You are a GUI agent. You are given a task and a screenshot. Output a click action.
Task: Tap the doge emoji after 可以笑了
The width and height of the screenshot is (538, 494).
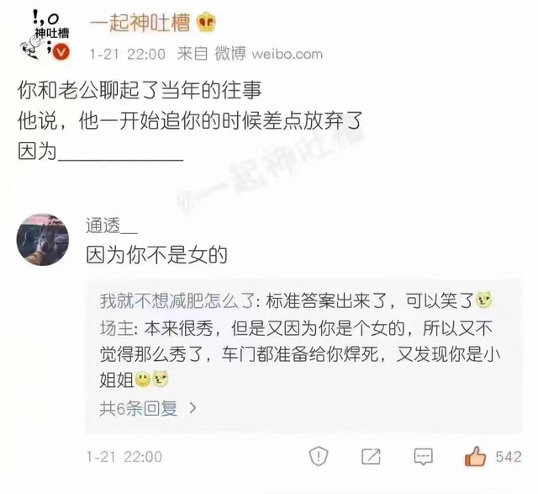click(x=484, y=300)
